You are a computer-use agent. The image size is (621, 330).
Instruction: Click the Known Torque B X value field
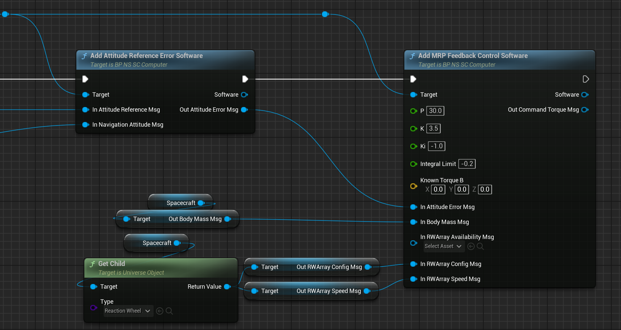pos(438,189)
